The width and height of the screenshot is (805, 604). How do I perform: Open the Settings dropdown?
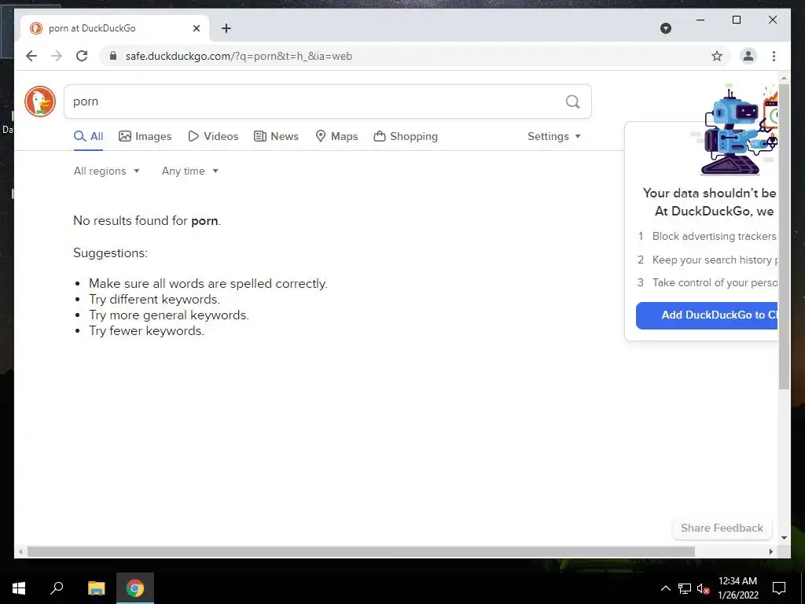(554, 136)
